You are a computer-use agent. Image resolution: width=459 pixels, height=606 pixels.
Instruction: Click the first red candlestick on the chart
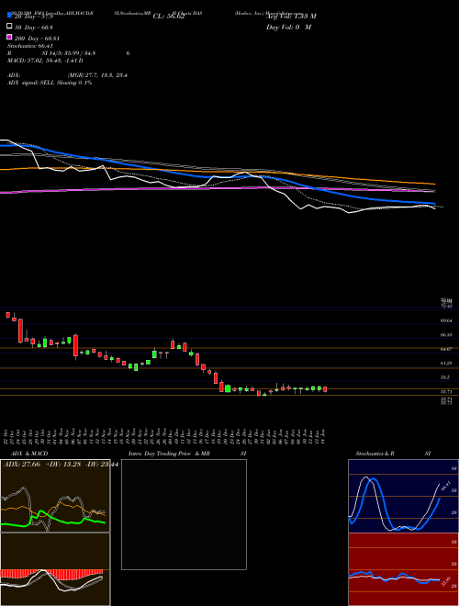(7, 315)
